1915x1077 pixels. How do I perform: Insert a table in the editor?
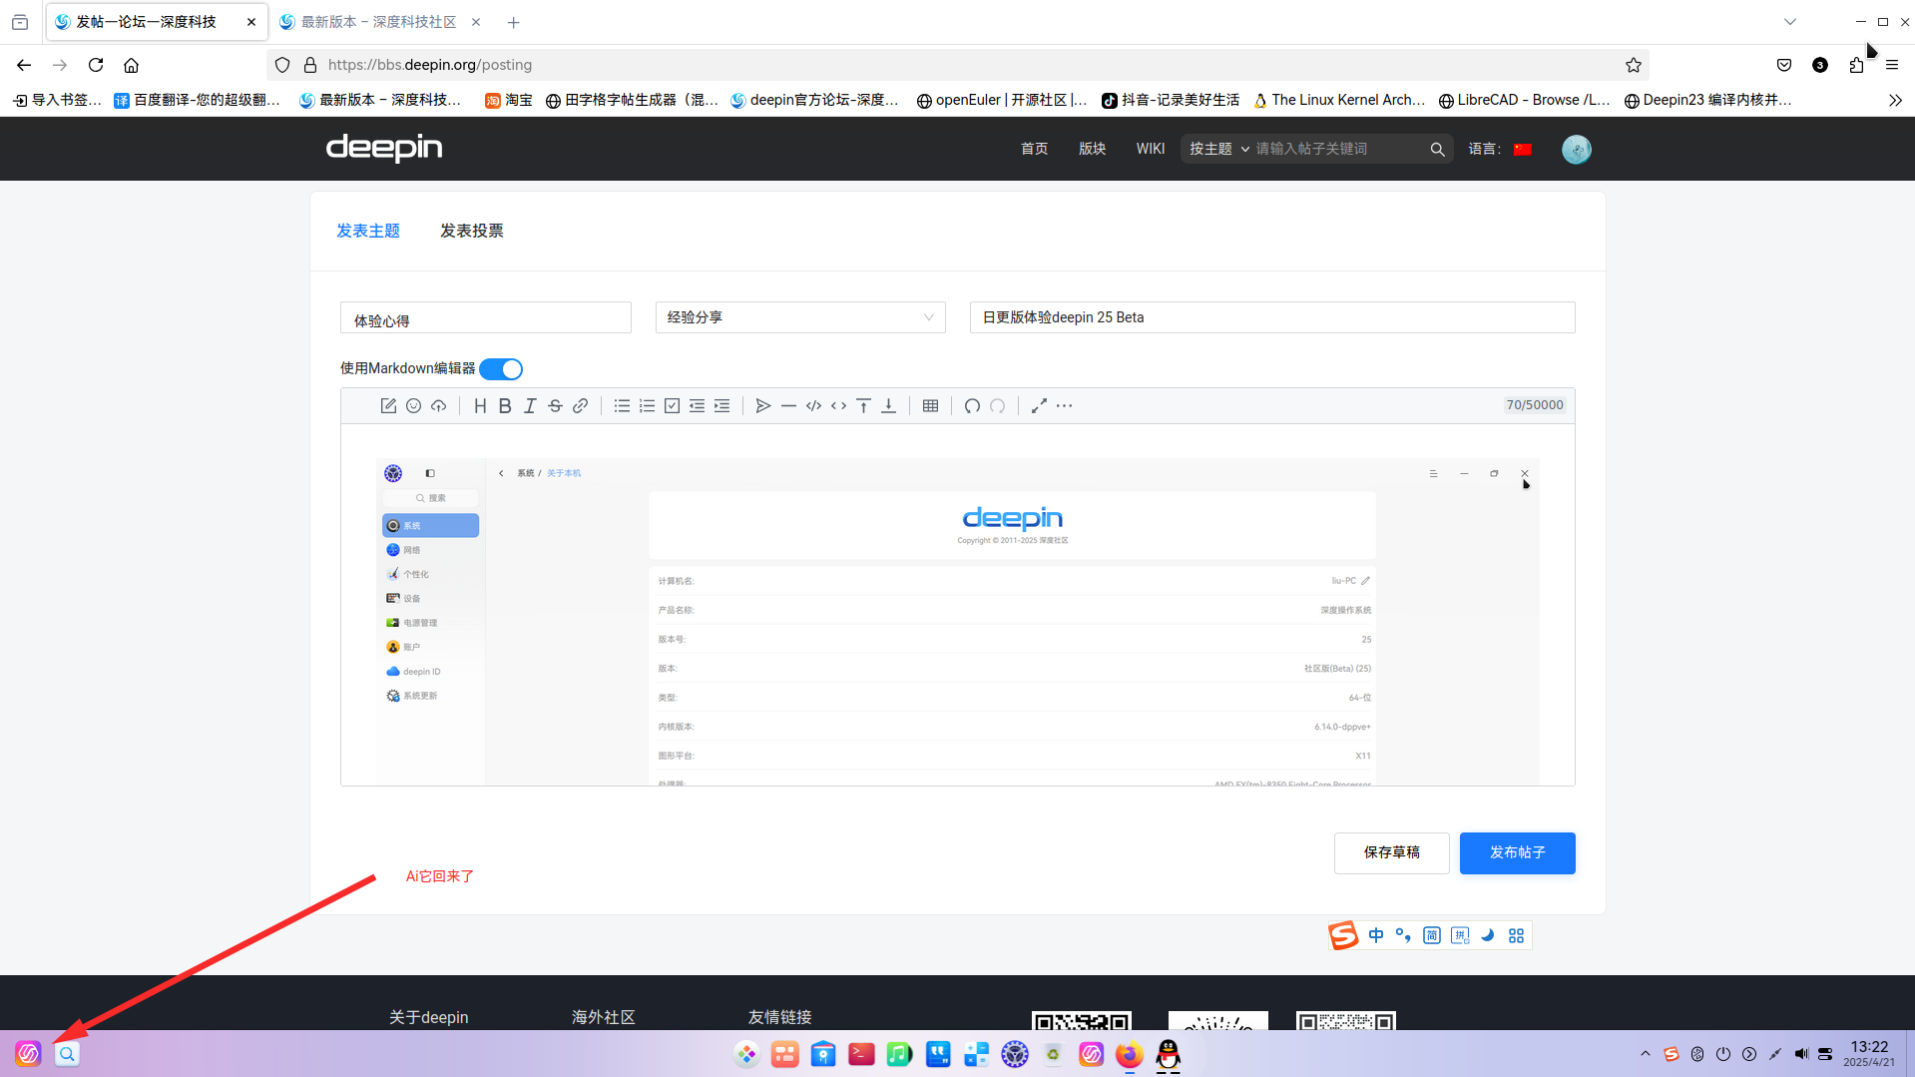click(x=930, y=406)
